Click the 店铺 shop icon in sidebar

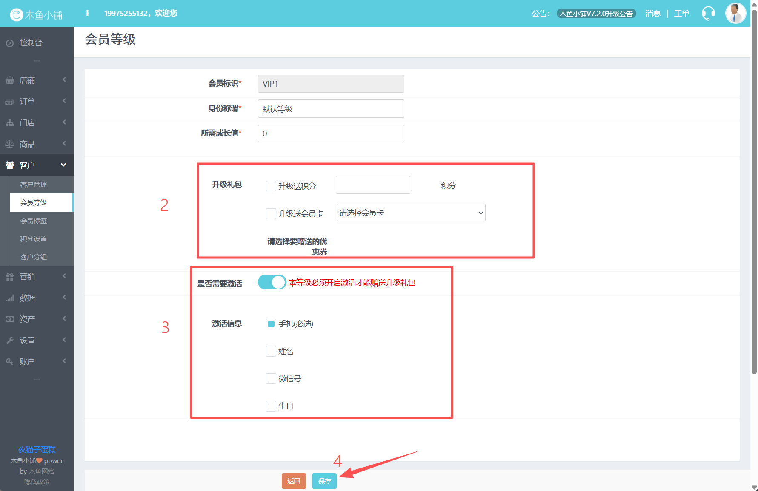tap(10, 80)
